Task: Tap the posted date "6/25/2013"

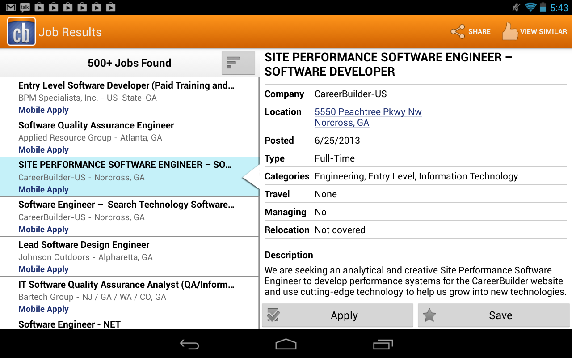Action: click(337, 141)
